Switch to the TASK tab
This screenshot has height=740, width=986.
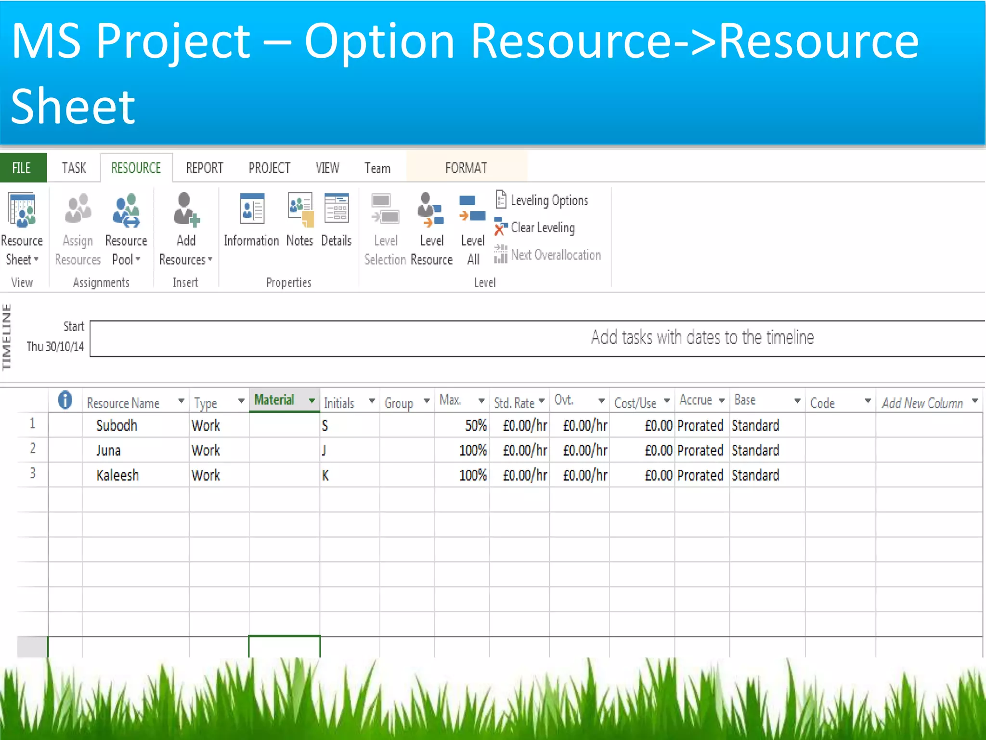(74, 168)
